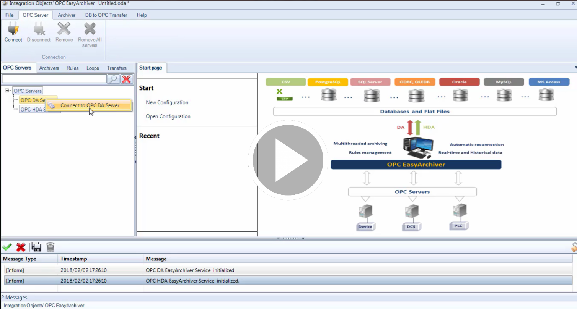
Task: Click inside the server search text field
Action: (54, 79)
